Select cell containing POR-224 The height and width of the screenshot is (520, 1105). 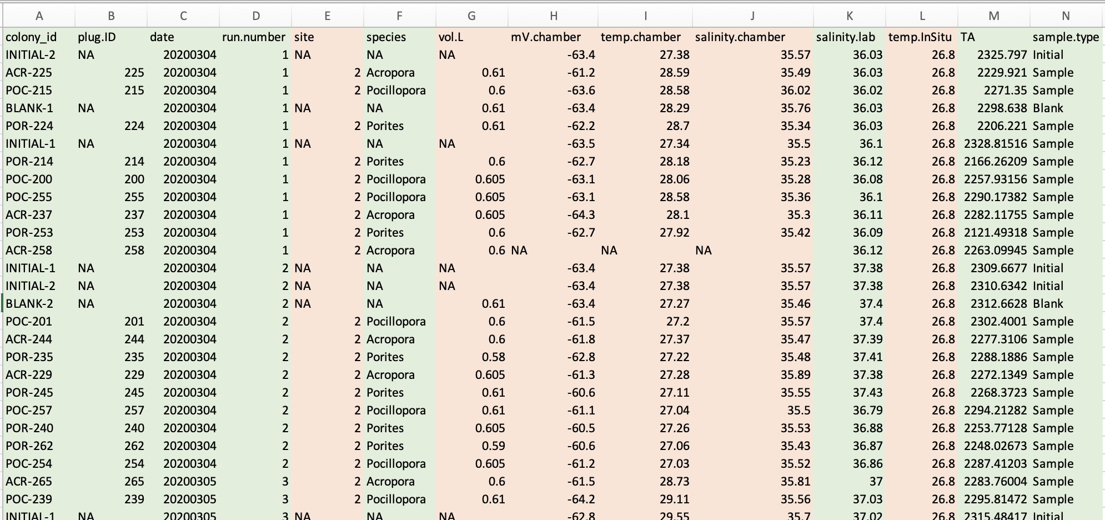coord(39,126)
